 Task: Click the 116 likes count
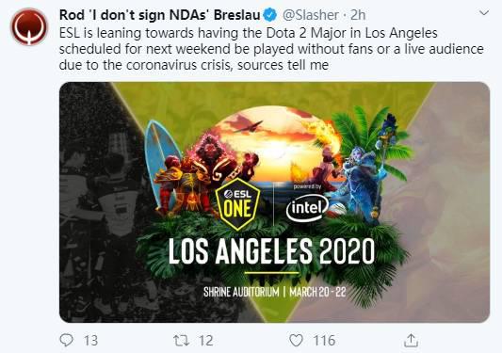pos(324,341)
